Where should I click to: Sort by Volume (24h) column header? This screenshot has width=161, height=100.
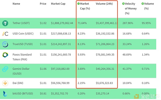coord(104,4)
